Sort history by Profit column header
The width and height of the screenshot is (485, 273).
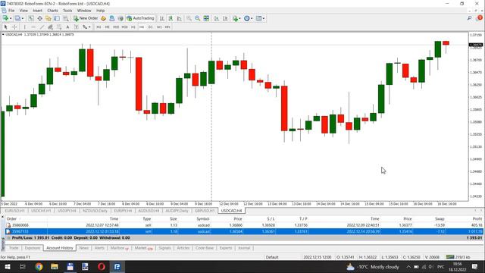tap(477, 219)
